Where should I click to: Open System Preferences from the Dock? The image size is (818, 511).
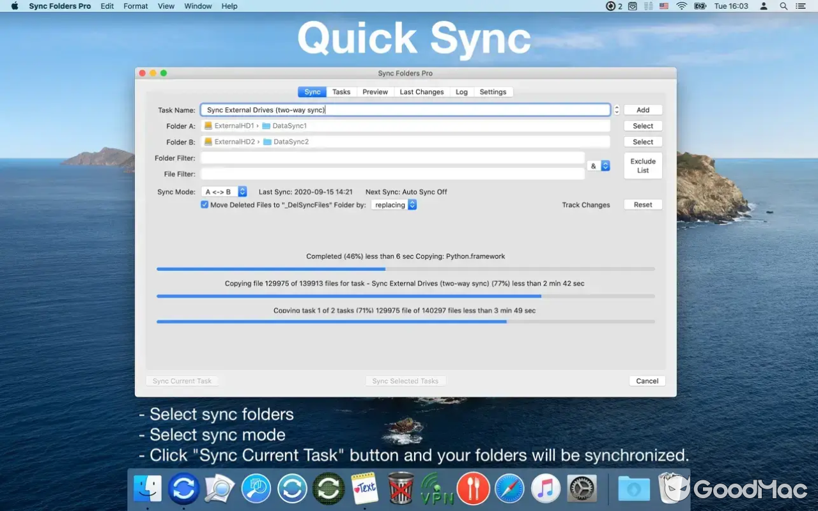(x=582, y=489)
